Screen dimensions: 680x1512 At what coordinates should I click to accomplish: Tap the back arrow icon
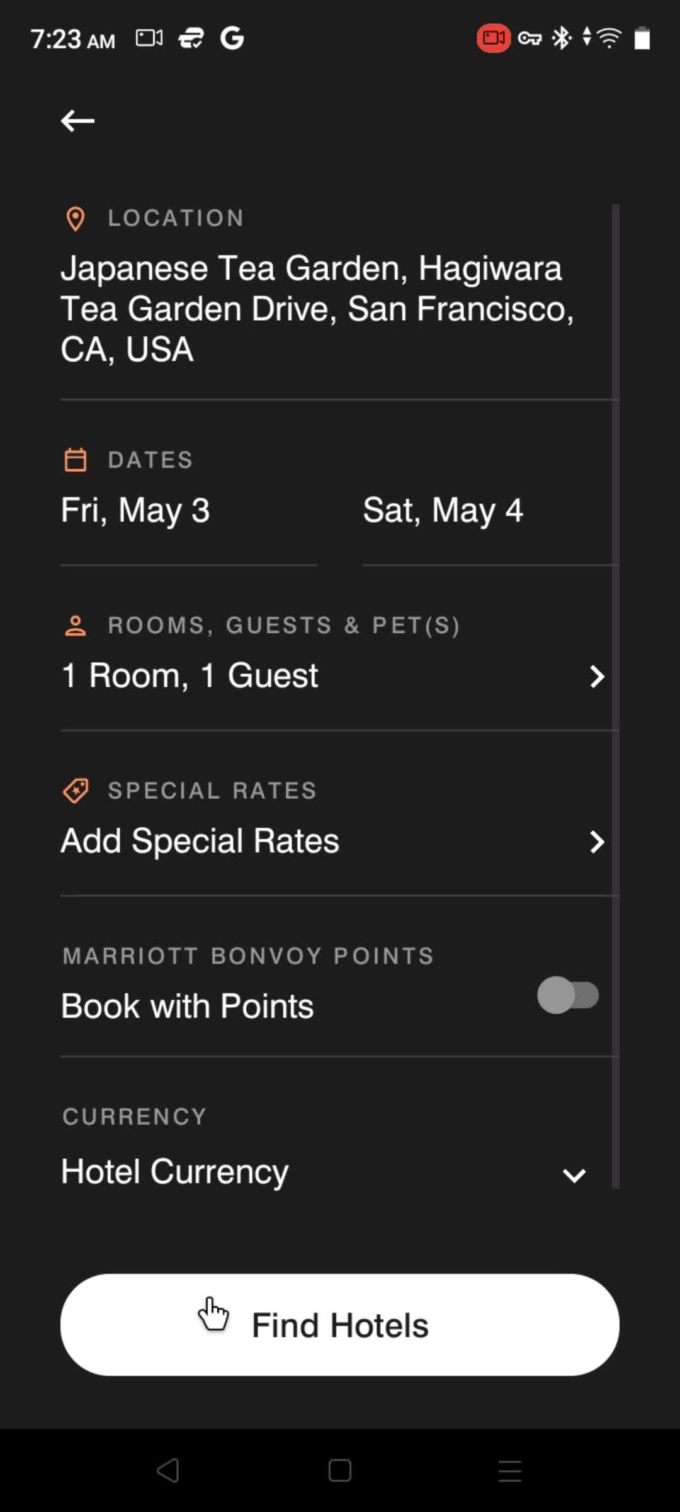(77, 120)
